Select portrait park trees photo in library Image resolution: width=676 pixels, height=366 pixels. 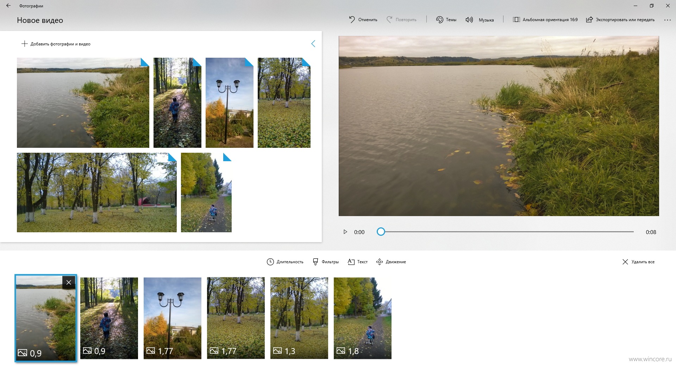pos(284,102)
